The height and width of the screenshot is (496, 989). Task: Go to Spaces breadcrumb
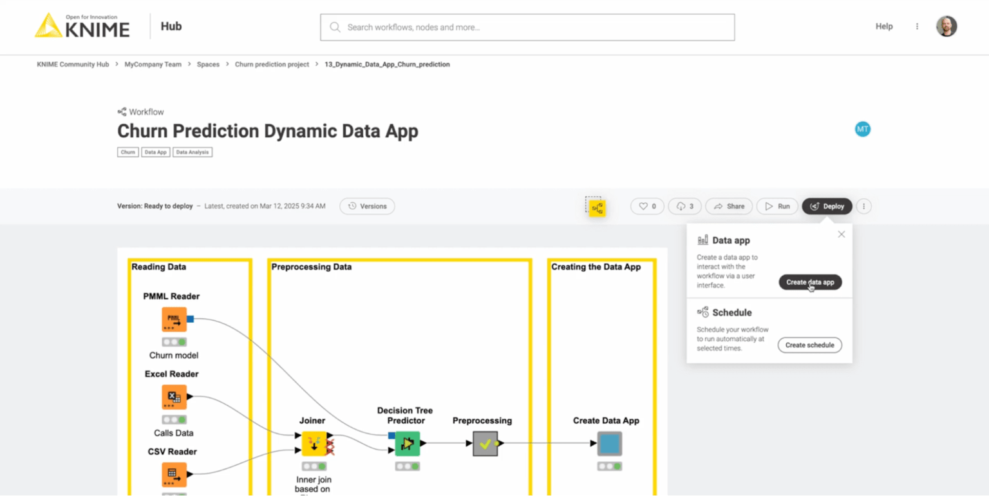208,64
